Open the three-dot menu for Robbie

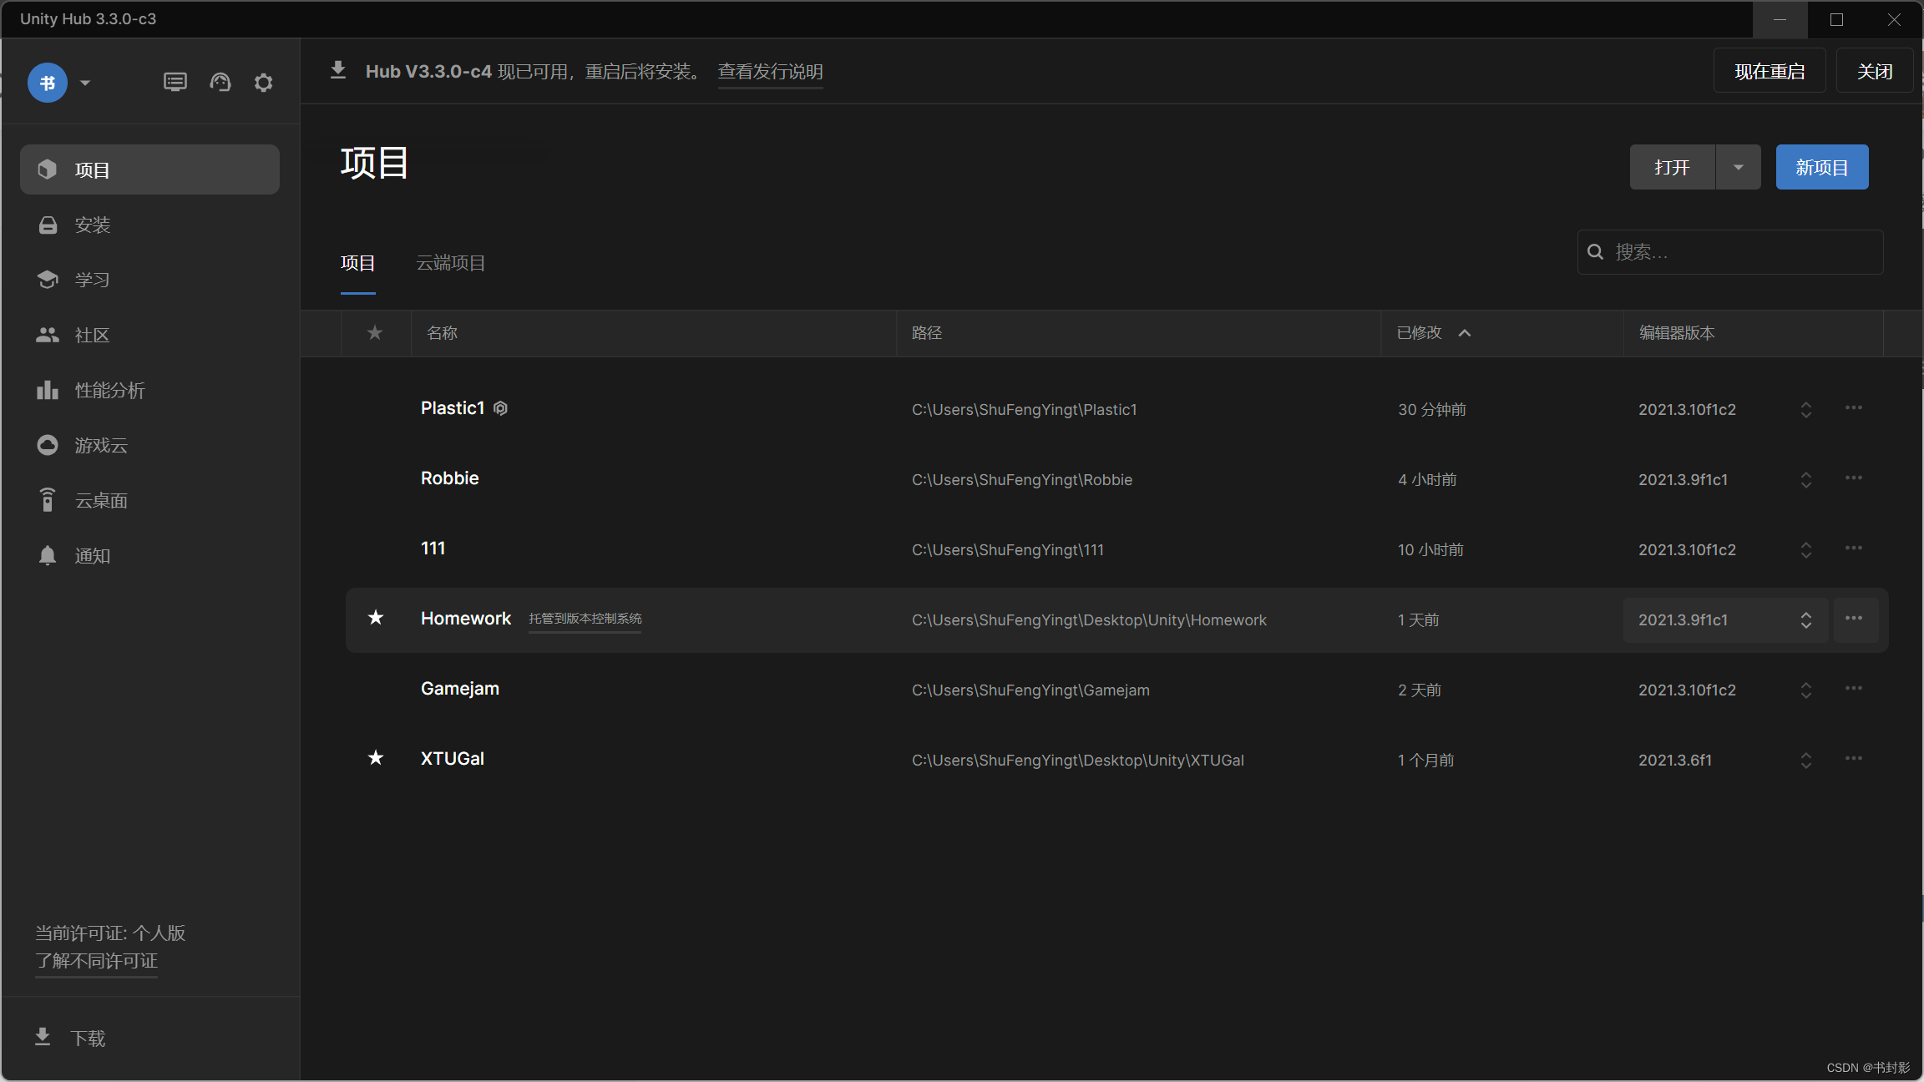pyautogui.click(x=1853, y=478)
